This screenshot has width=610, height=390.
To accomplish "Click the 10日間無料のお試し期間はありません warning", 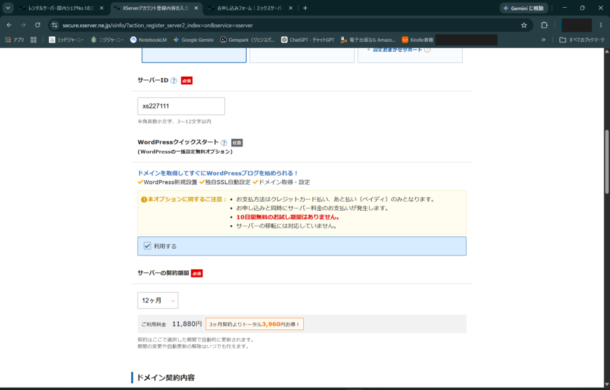I will pos(288,217).
